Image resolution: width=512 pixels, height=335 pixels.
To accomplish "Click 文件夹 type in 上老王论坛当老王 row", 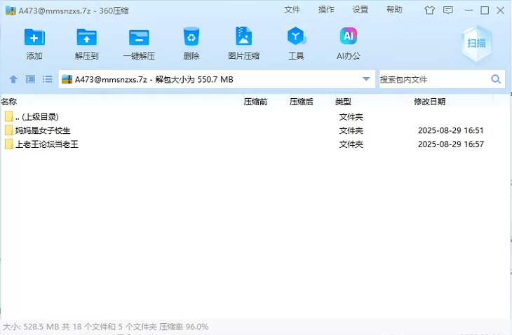I will coord(351,144).
